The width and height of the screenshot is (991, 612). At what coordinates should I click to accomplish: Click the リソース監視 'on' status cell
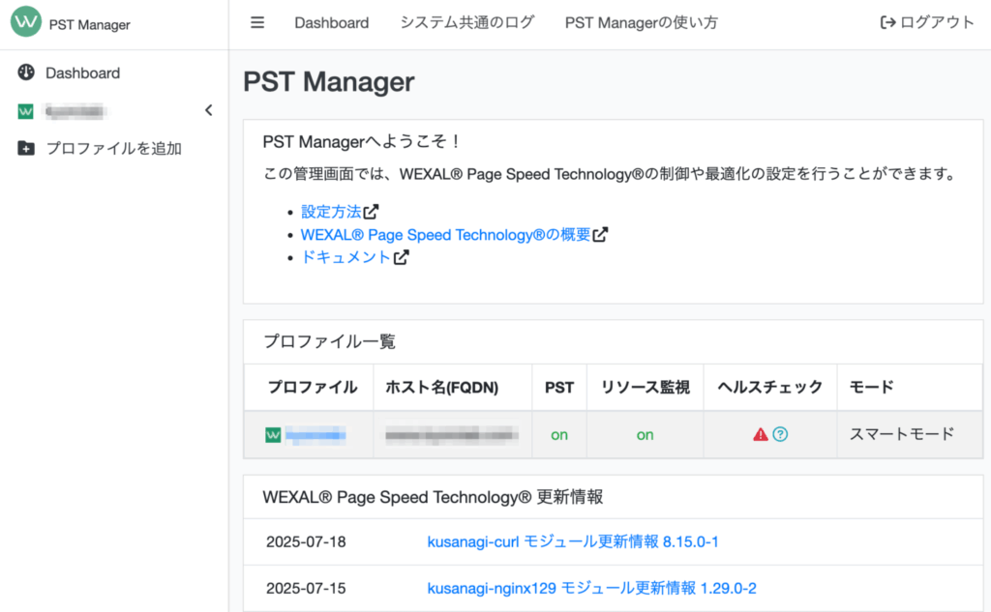[x=645, y=434]
